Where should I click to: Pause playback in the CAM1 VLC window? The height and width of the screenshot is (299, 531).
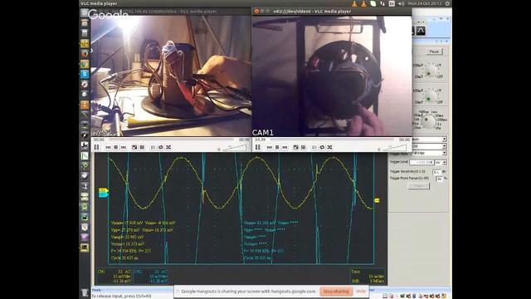[x=258, y=147]
